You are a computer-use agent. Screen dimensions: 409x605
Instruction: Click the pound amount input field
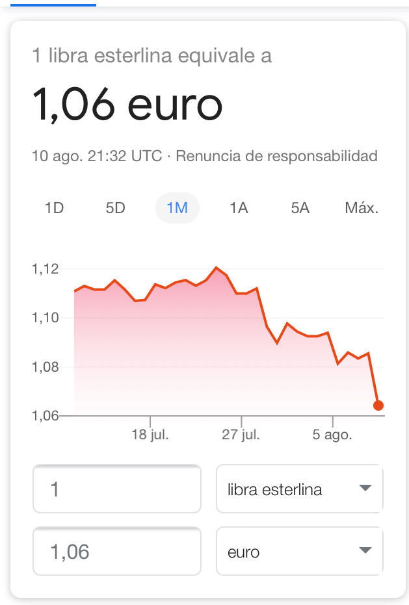pos(117,489)
